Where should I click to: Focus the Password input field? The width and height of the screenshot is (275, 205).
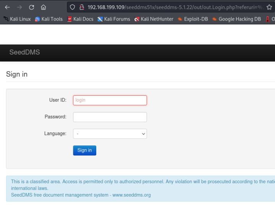point(110,117)
